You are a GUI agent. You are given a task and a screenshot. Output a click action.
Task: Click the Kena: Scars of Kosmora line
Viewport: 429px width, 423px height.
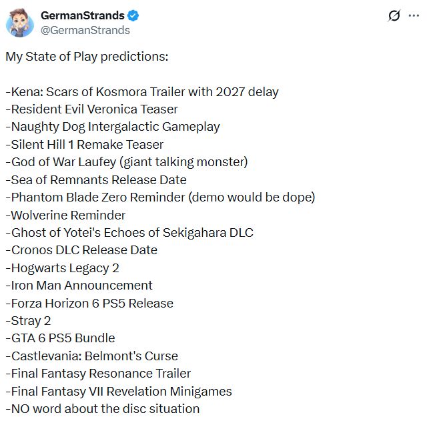[142, 92]
